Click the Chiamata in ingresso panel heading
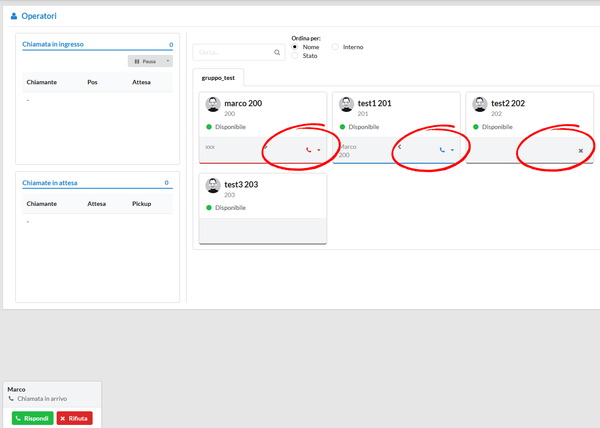The width and height of the screenshot is (600, 428). click(53, 44)
